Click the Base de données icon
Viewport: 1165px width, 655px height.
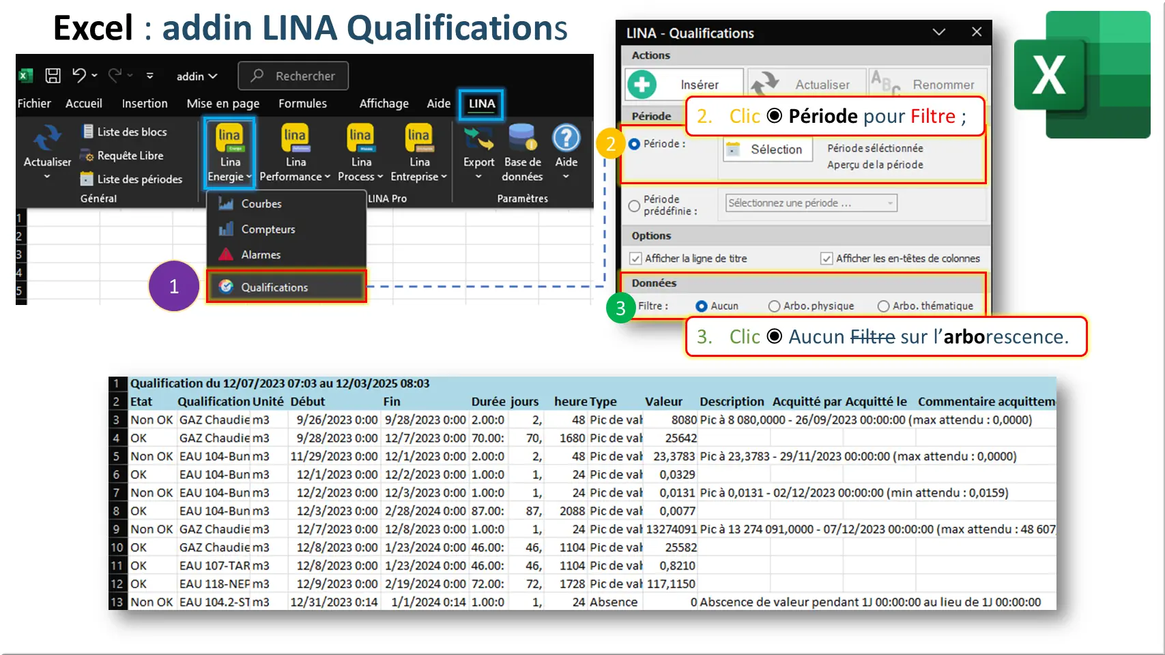tap(522, 137)
